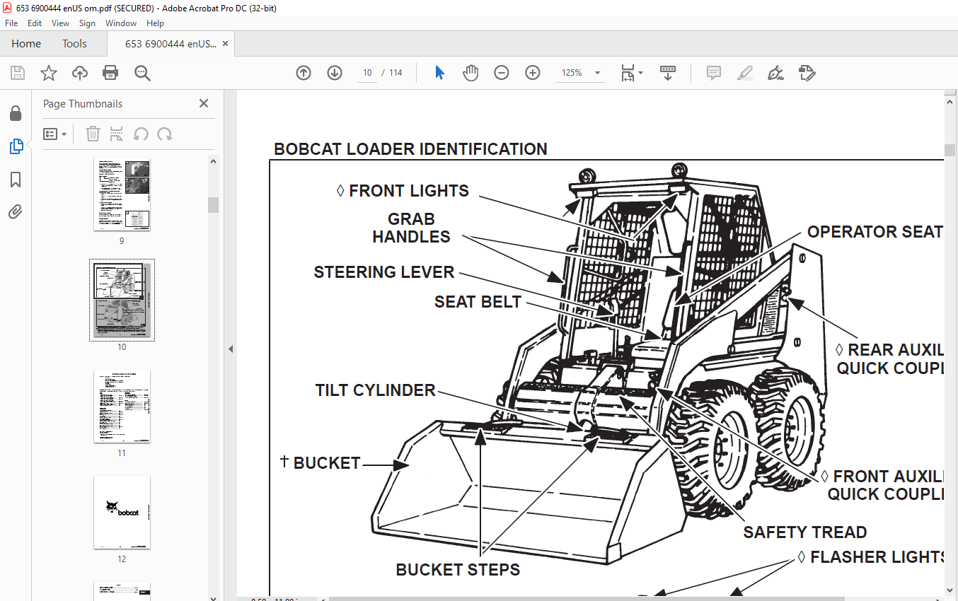Click the page number field showing 10
The height and width of the screenshot is (601, 958).
pos(367,73)
